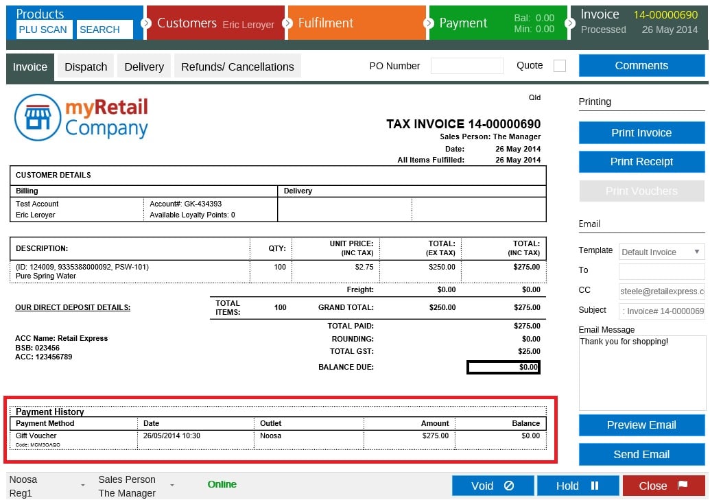Click the PO Number input field

(467, 66)
